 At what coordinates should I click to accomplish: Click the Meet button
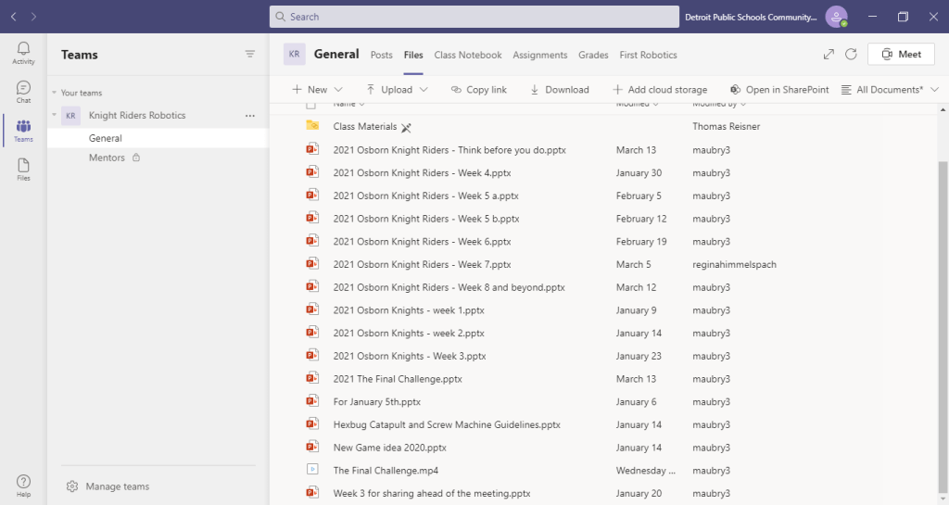pyautogui.click(x=901, y=55)
